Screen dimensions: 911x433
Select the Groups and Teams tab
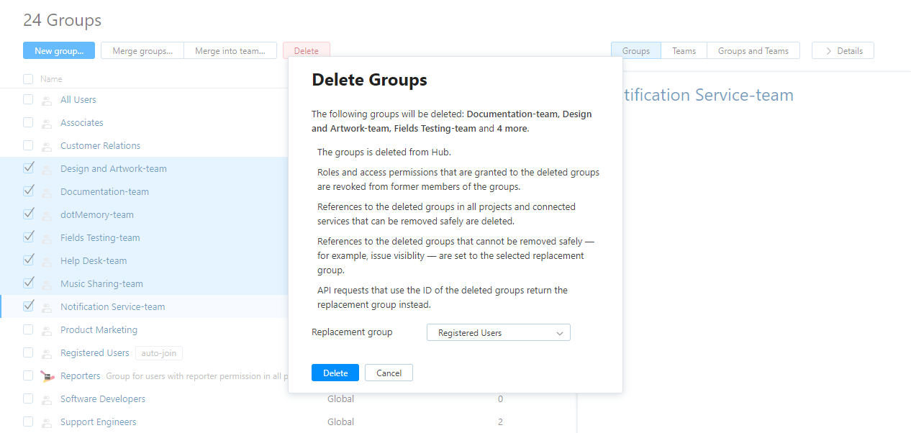tap(753, 51)
